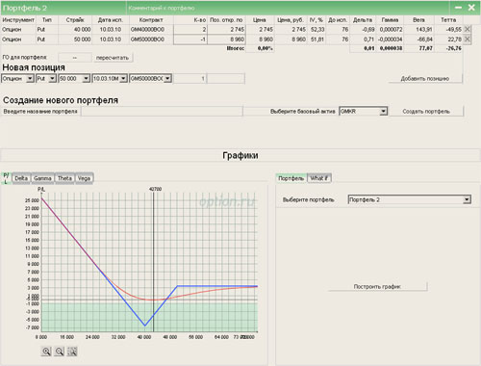Close the Портфель 2 panel
481x366 pixels.
471,8
